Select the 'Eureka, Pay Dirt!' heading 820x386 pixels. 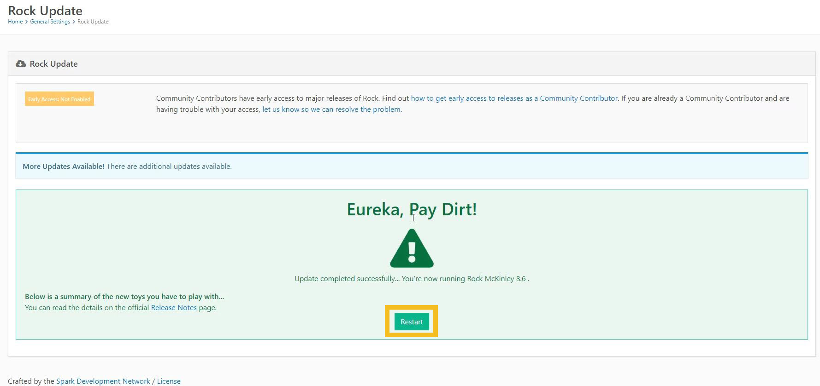[x=412, y=209]
